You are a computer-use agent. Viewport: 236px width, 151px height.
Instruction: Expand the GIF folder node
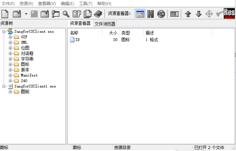coord(10,37)
